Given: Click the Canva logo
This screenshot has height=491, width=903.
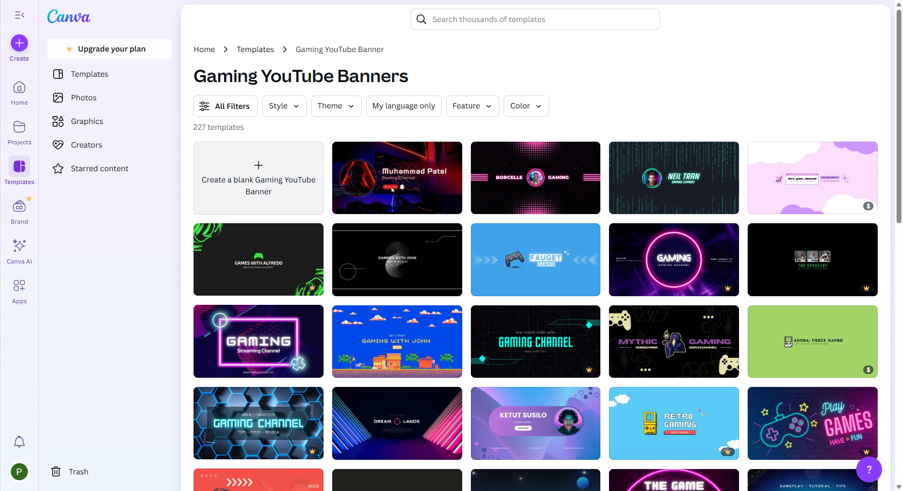Looking at the screenshot, I should tap(69, 17).
